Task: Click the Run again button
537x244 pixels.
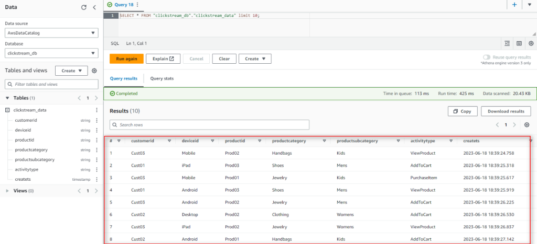Action: (x=126, y=59)
